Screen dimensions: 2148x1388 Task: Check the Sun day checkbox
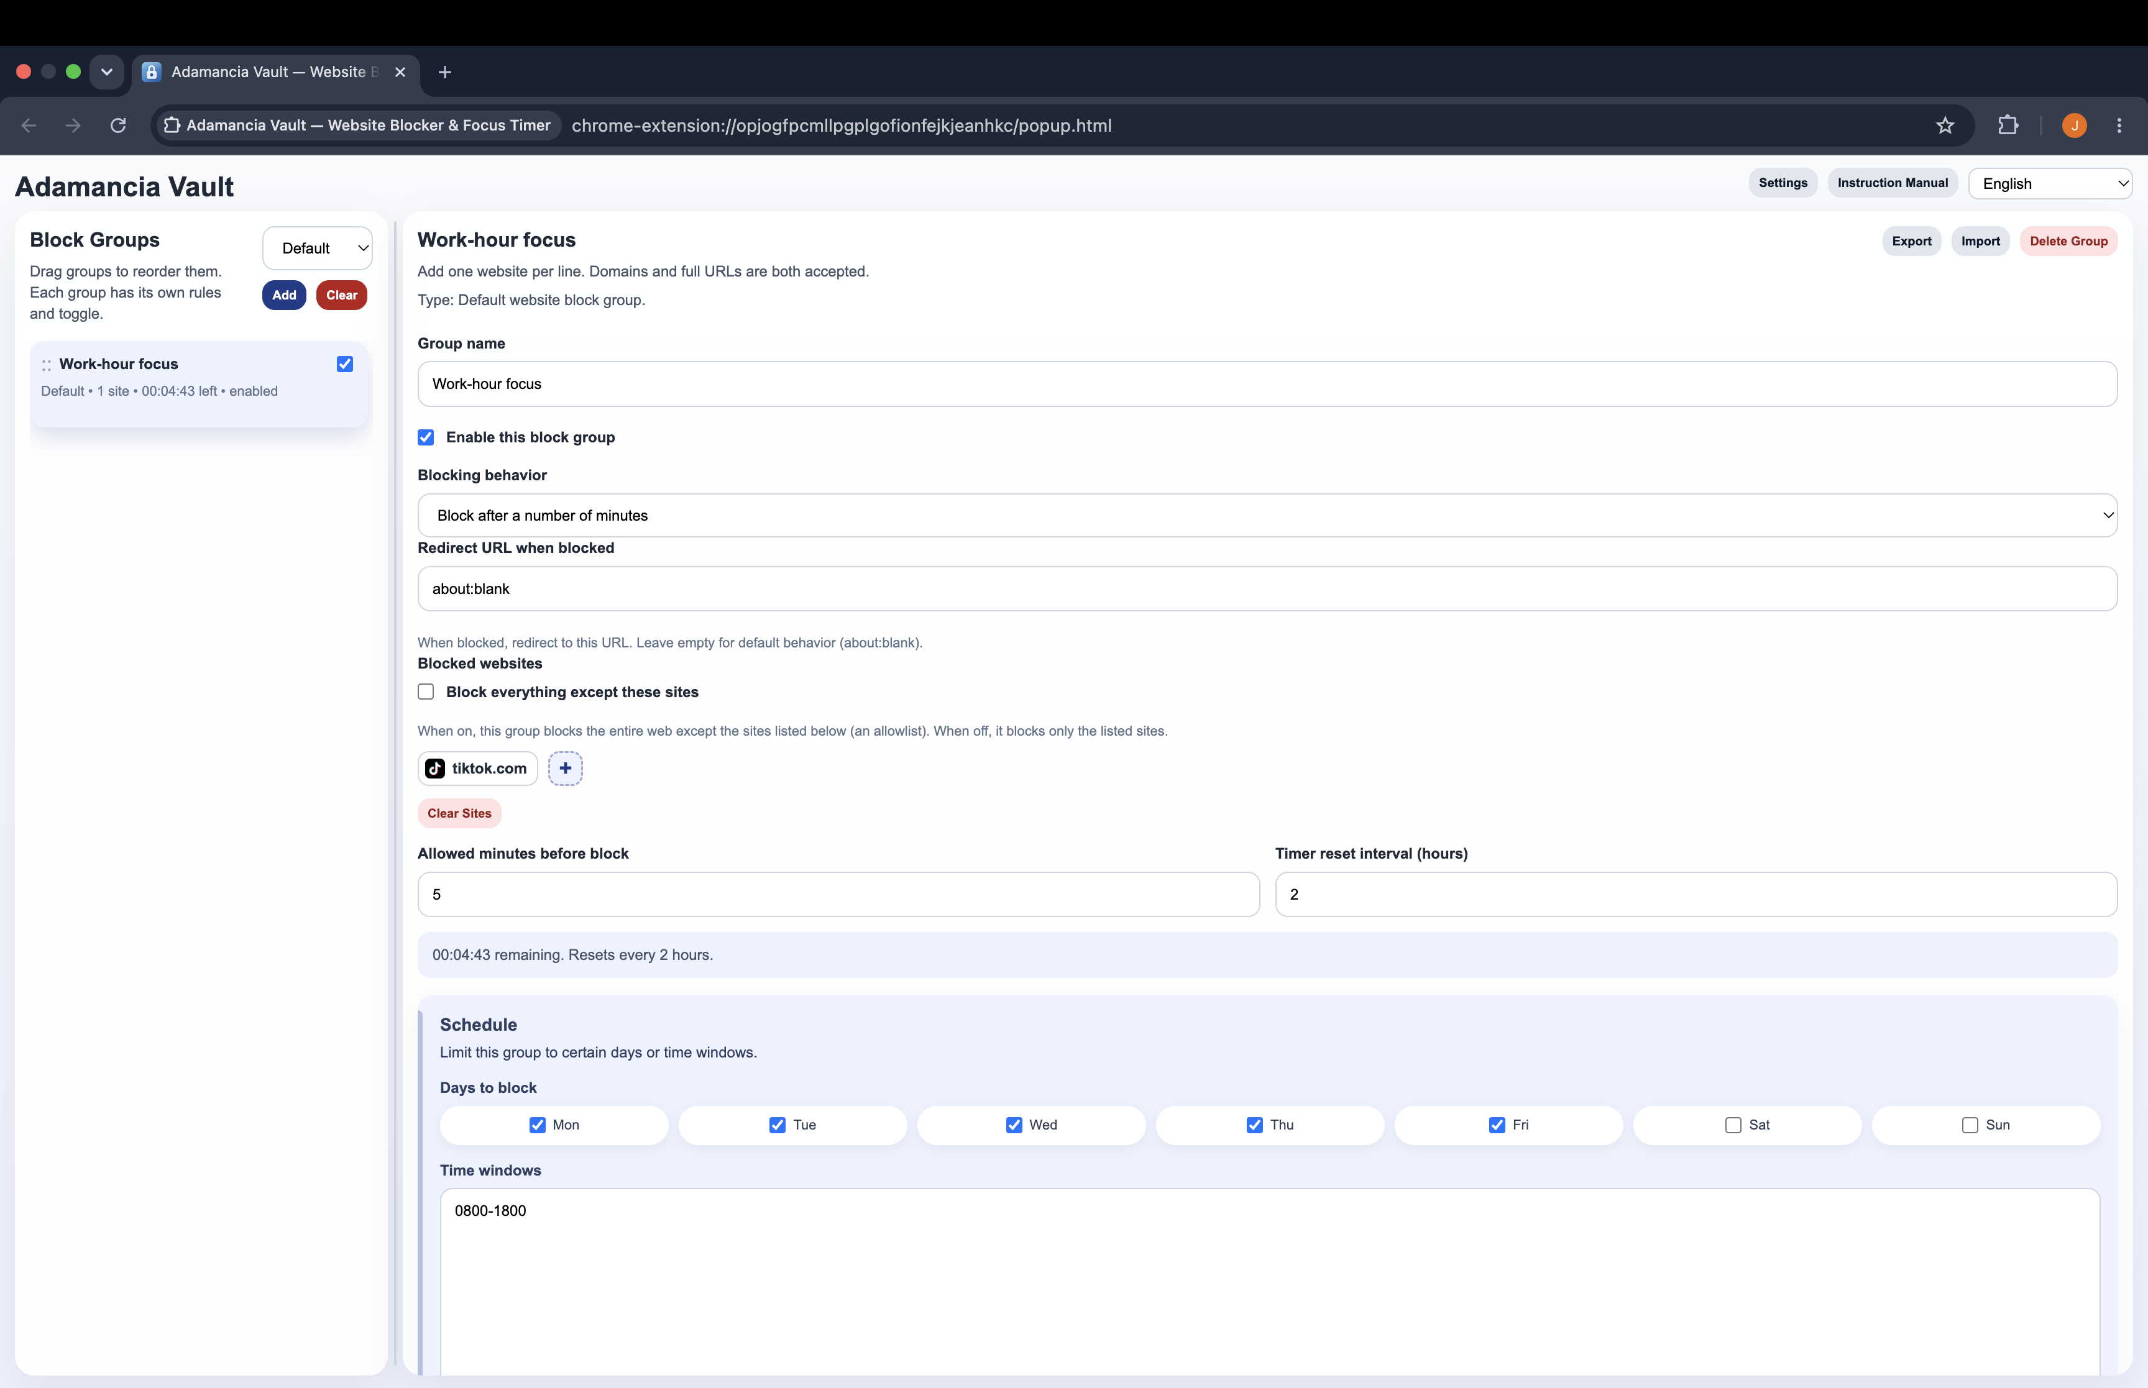tap(1970, 1125)
